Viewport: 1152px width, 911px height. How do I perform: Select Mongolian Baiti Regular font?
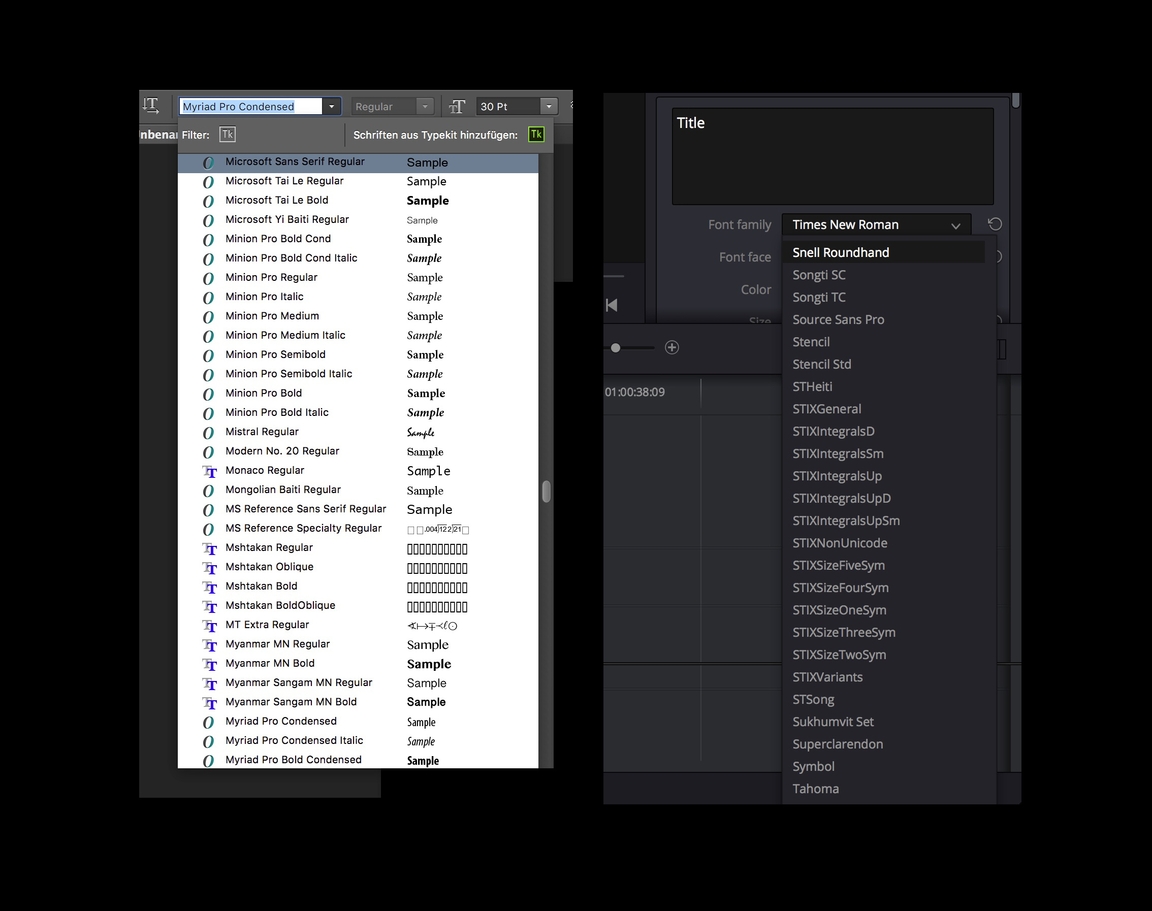(358, 490)
